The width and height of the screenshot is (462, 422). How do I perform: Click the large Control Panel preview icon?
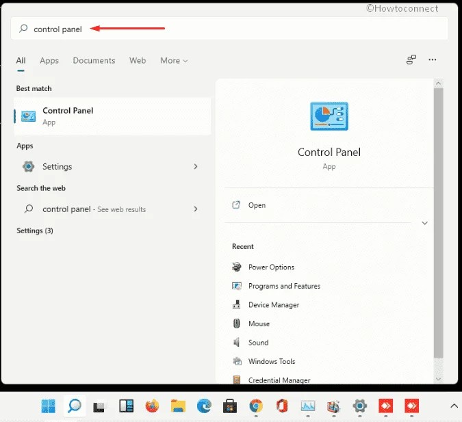[x=329, y=116]
